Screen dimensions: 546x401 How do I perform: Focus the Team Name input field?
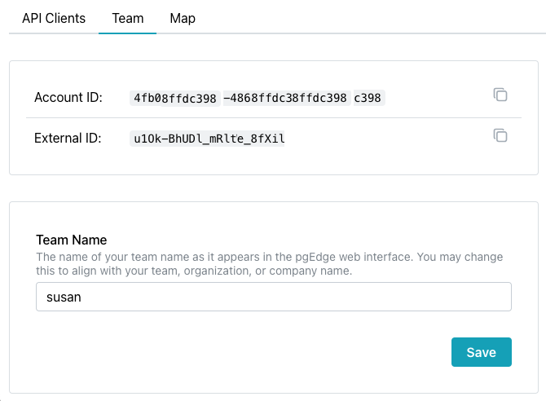click(273, 297)
